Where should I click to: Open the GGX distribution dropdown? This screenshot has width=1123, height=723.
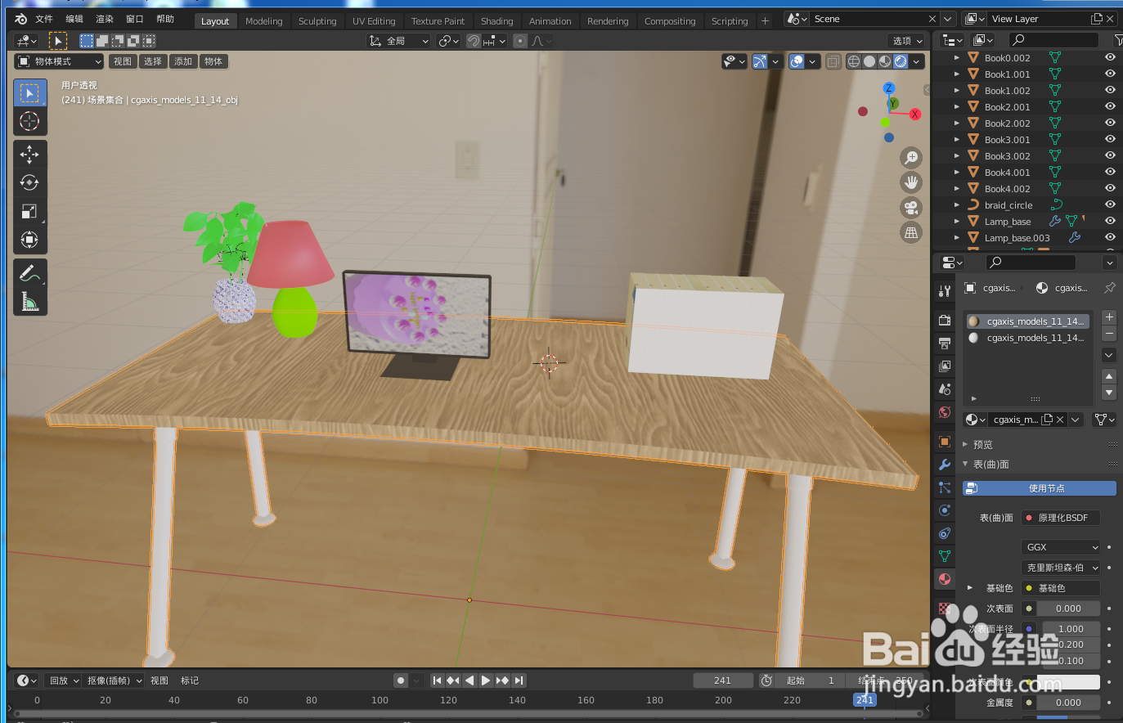pyautogui.click(x=1060, y=546)
